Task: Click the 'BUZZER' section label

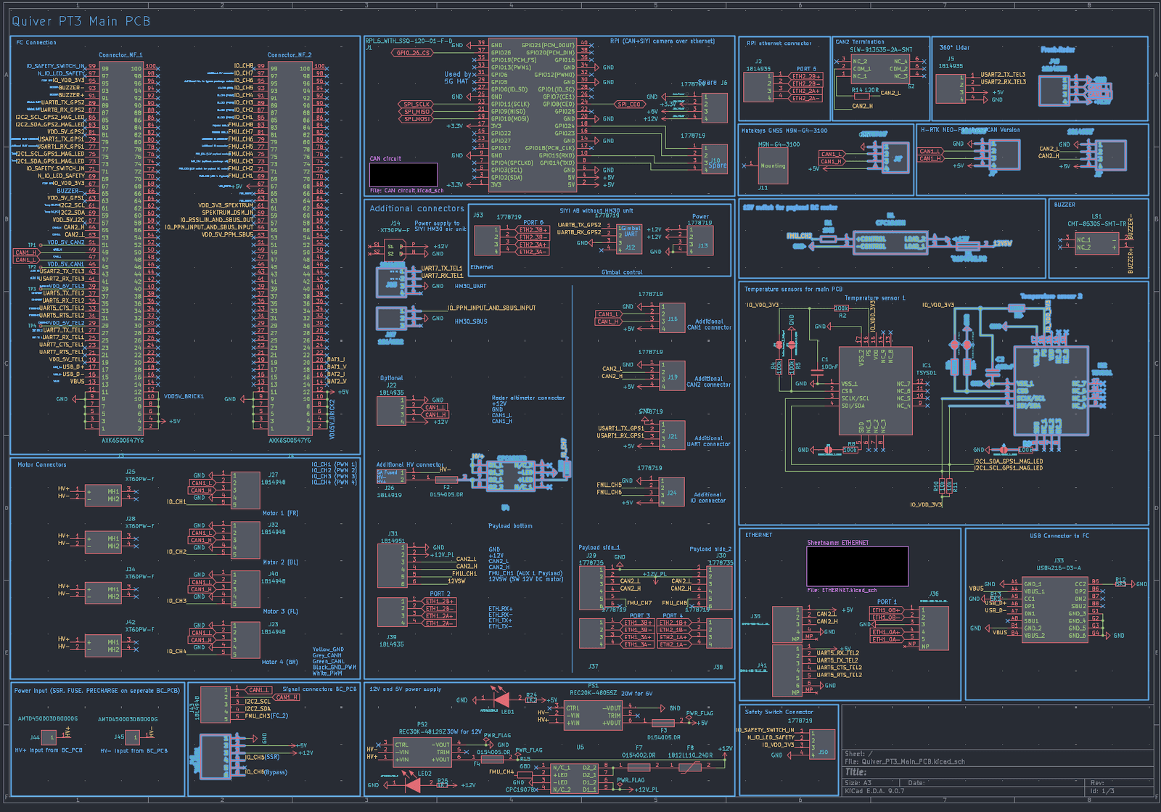Action: point(1064,205)
